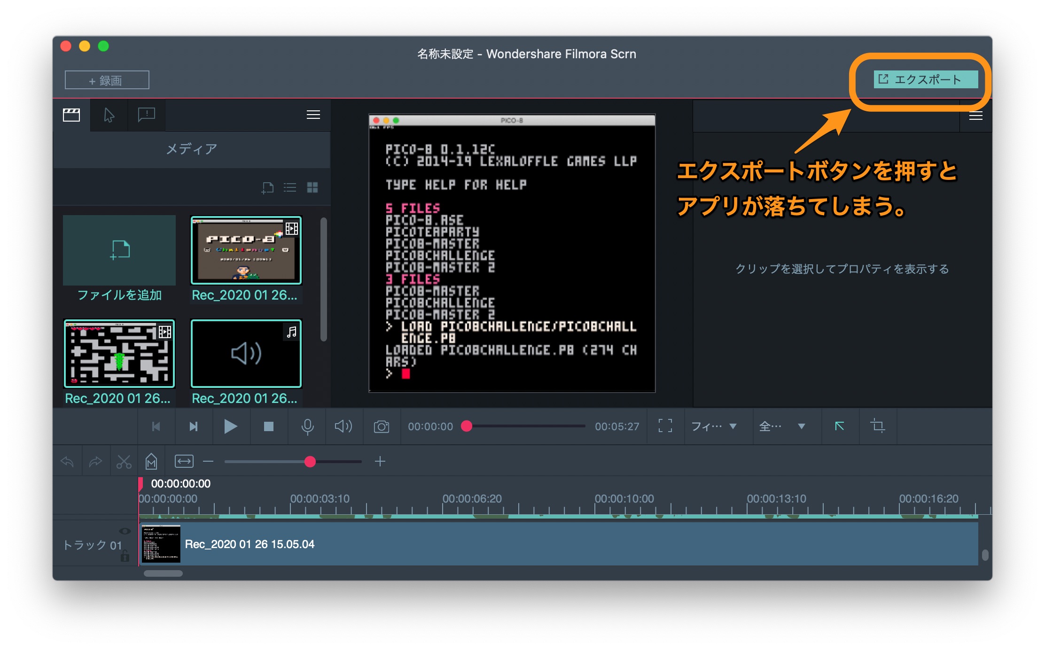Click the voiceover microphone icon

tap(307, 426)
